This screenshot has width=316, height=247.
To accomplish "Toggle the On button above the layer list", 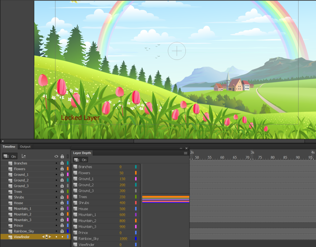I will coord(10,156).
